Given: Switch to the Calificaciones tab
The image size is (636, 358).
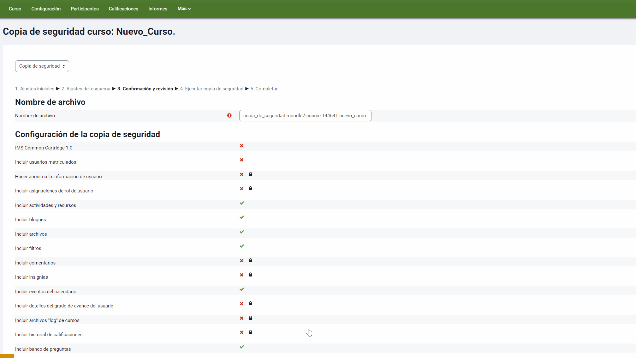Looking at the screenshot, I should (123, 9).
